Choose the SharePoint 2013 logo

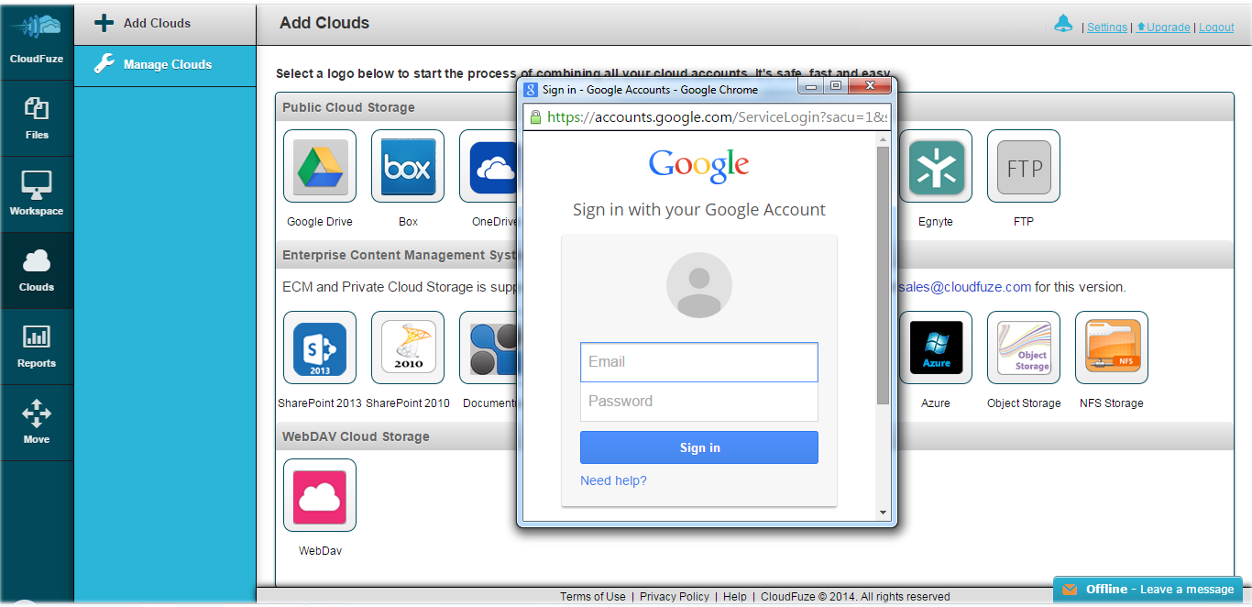[x=320, y=348]
